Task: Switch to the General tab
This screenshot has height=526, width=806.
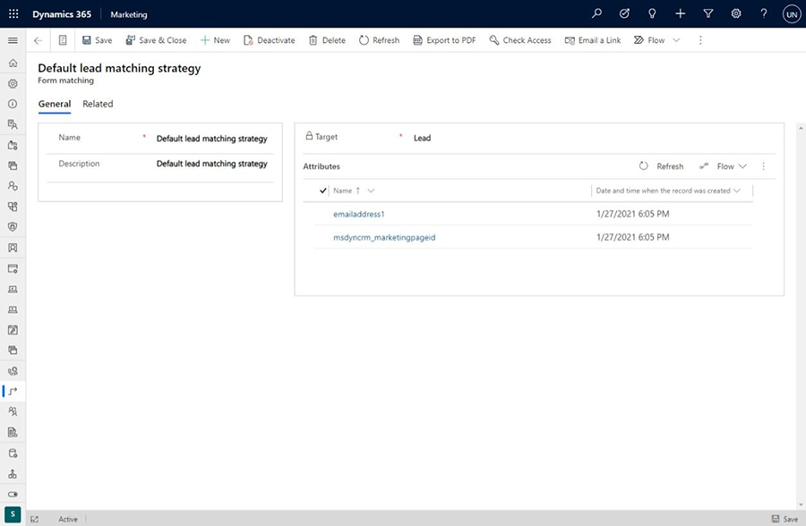Action: pyautogui.click(x=55, y=104)
